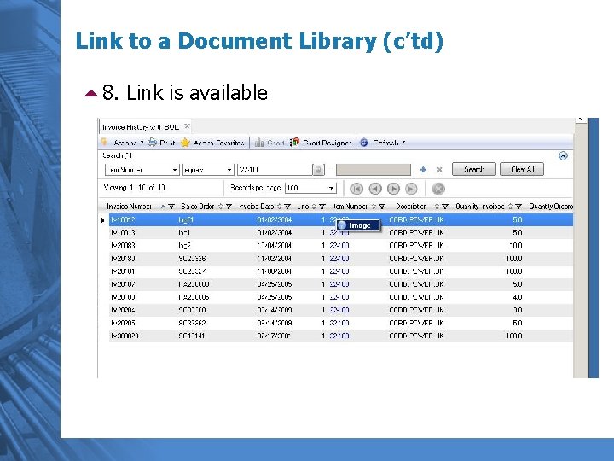Viewport: 614px width, 461px height.
Task: Click the lookup icon beside the 22-100 field
Action: [x=318, y=170]
